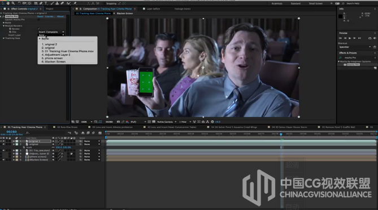378x210 pixels.
Task: Click the Preview loop option icon
Action: [370, 38]
